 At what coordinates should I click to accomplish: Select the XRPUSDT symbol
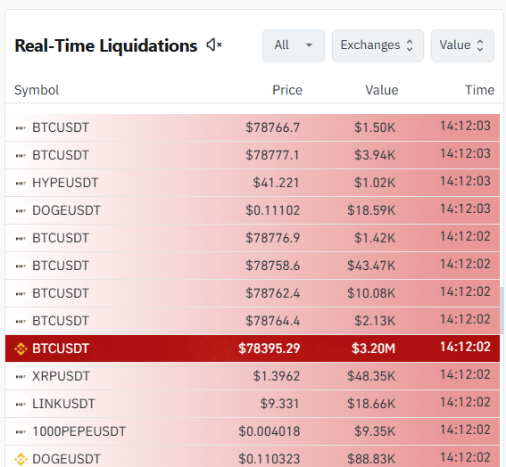[x=61, y=376]
